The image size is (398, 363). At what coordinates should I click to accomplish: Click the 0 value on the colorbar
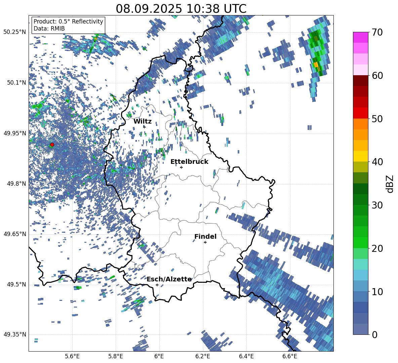pyautogui.click(x=374, y=334)
